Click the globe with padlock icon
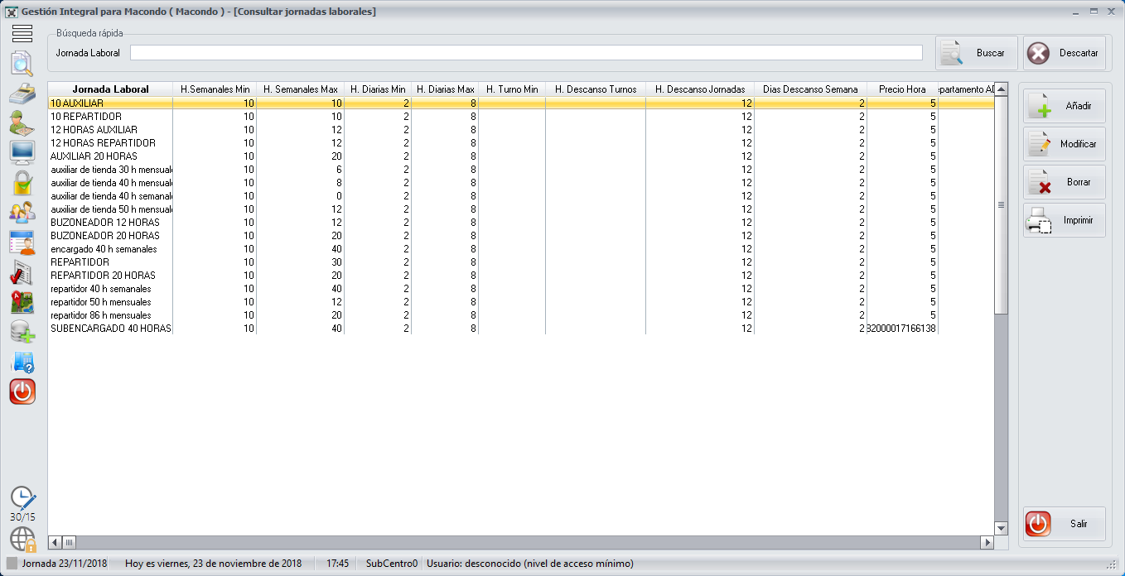The height and width of the screenshot is (576, 1125). (x=22, y=539)
